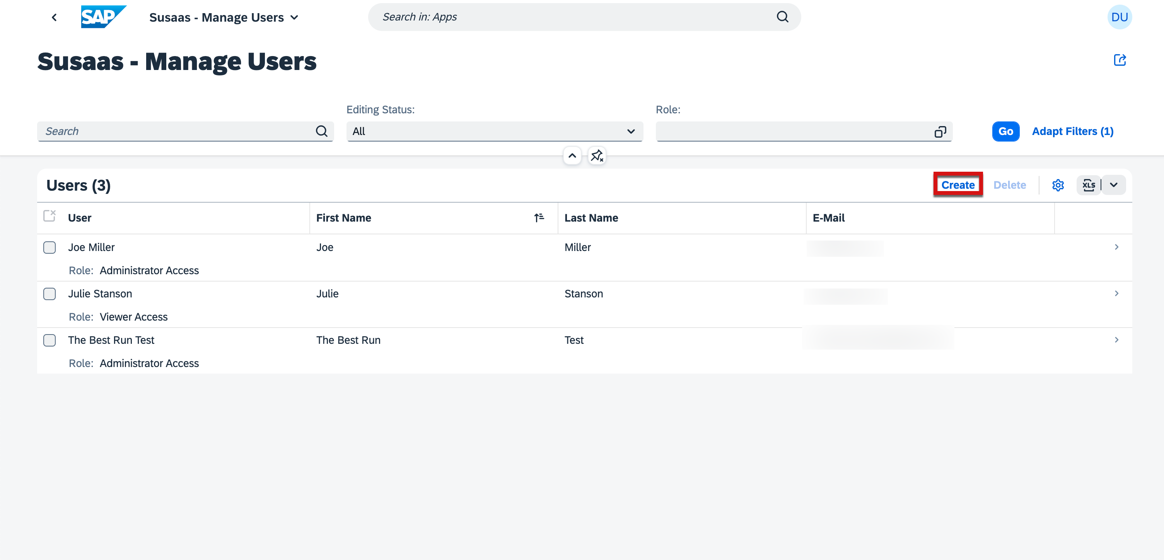
Task: Click the last name 'Test' cell
Action: (x=574, y=340)
